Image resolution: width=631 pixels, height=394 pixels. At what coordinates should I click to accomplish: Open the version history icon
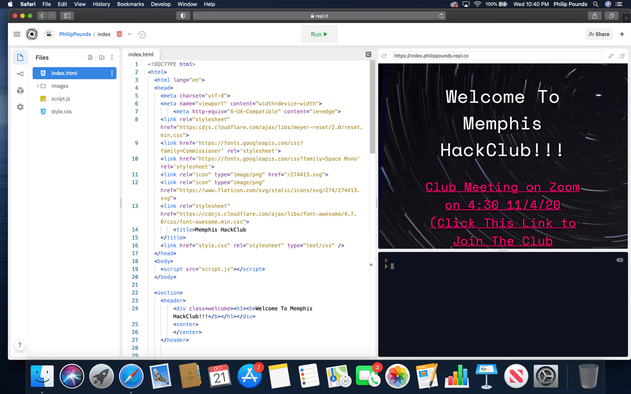(142, 34)
